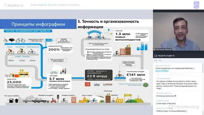The width and height of the screenshot is (204, 115).
Task: Click the 'Англия: велодвижение даёт прибыль' banner
Action: coord(28,31)
